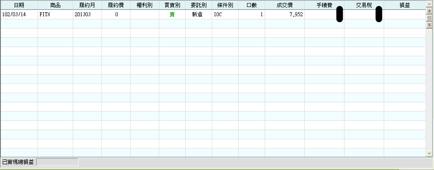Select the 新倉 order type cell

point(198,14)
